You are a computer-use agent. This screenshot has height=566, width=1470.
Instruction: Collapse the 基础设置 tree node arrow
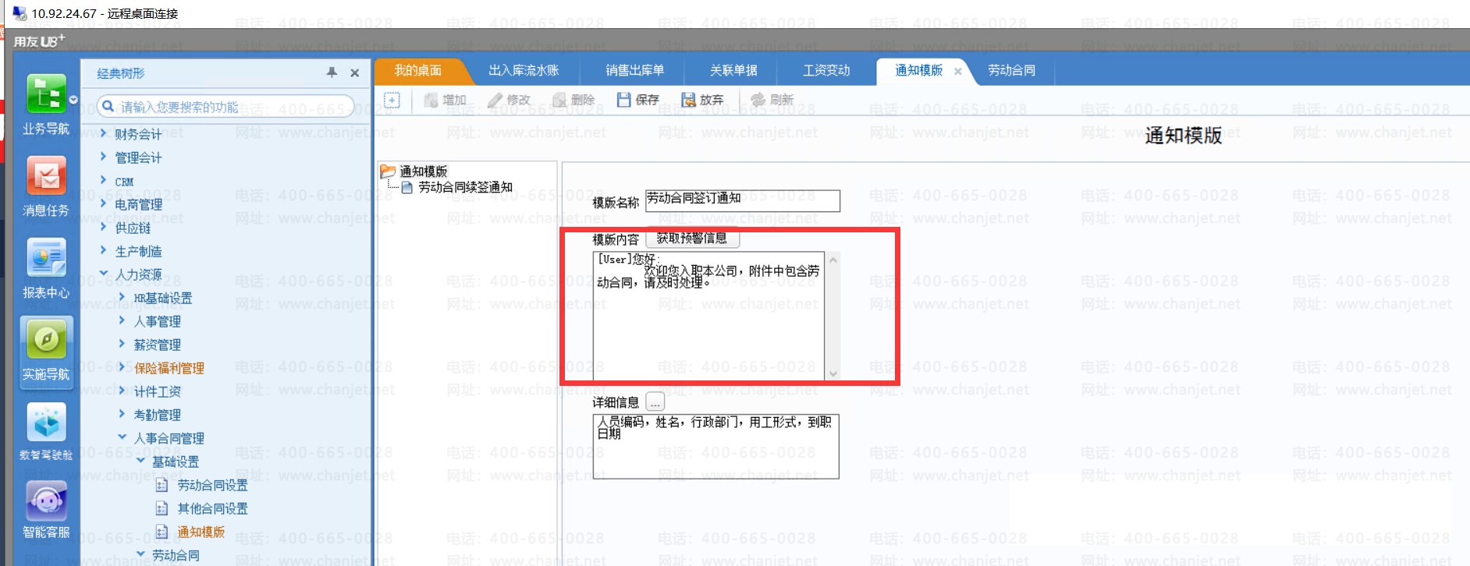(141, 461)
